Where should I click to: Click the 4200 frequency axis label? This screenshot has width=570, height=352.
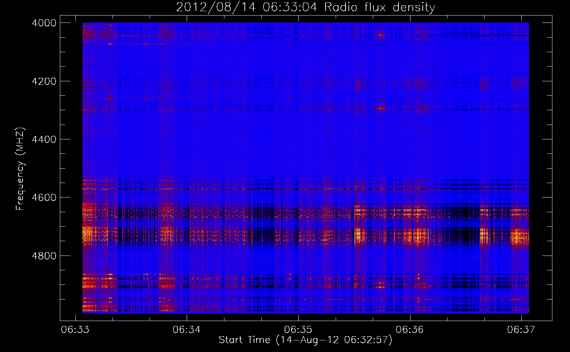[x=44, y=81]
